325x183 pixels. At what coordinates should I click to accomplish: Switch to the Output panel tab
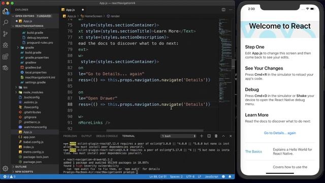click(x=86, y=136)
